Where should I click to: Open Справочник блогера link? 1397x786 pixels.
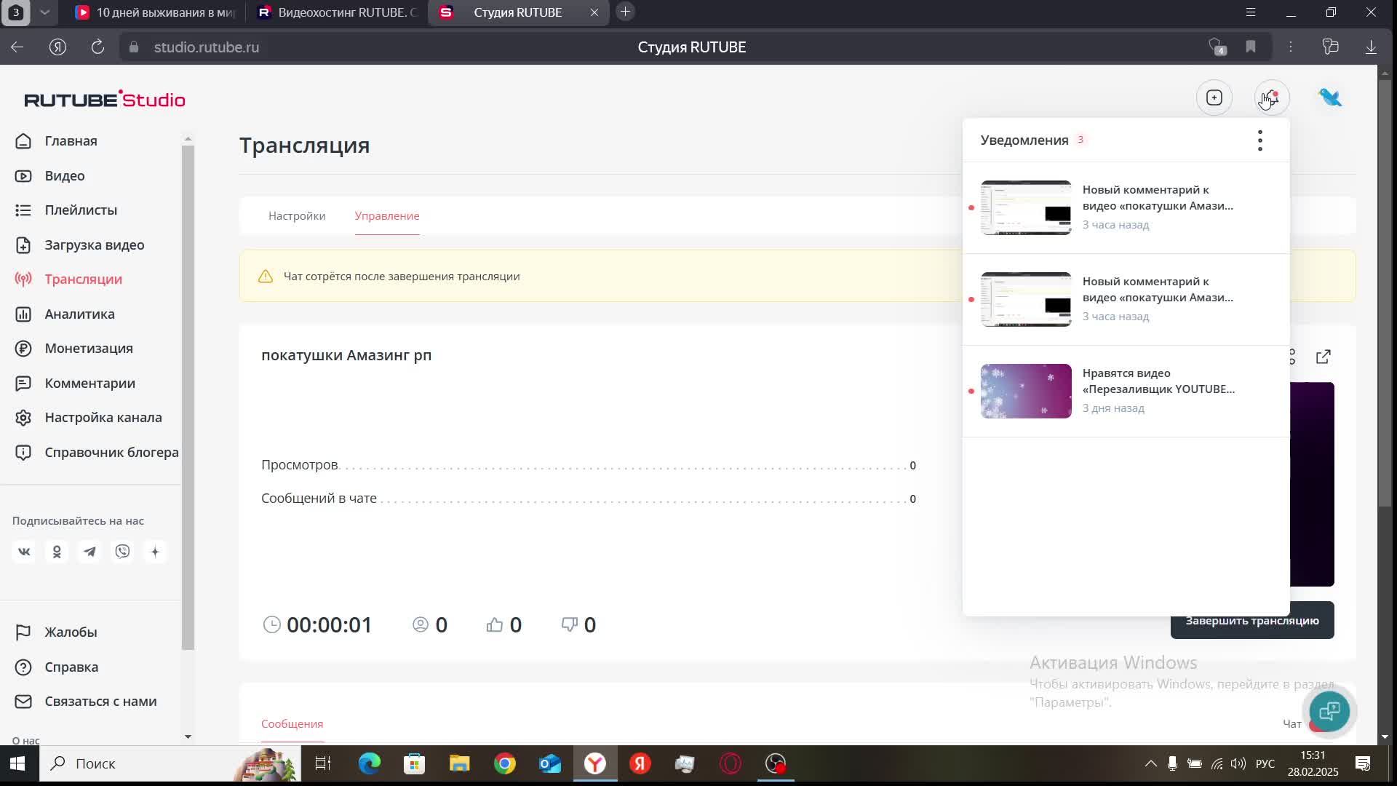[111, 453]
